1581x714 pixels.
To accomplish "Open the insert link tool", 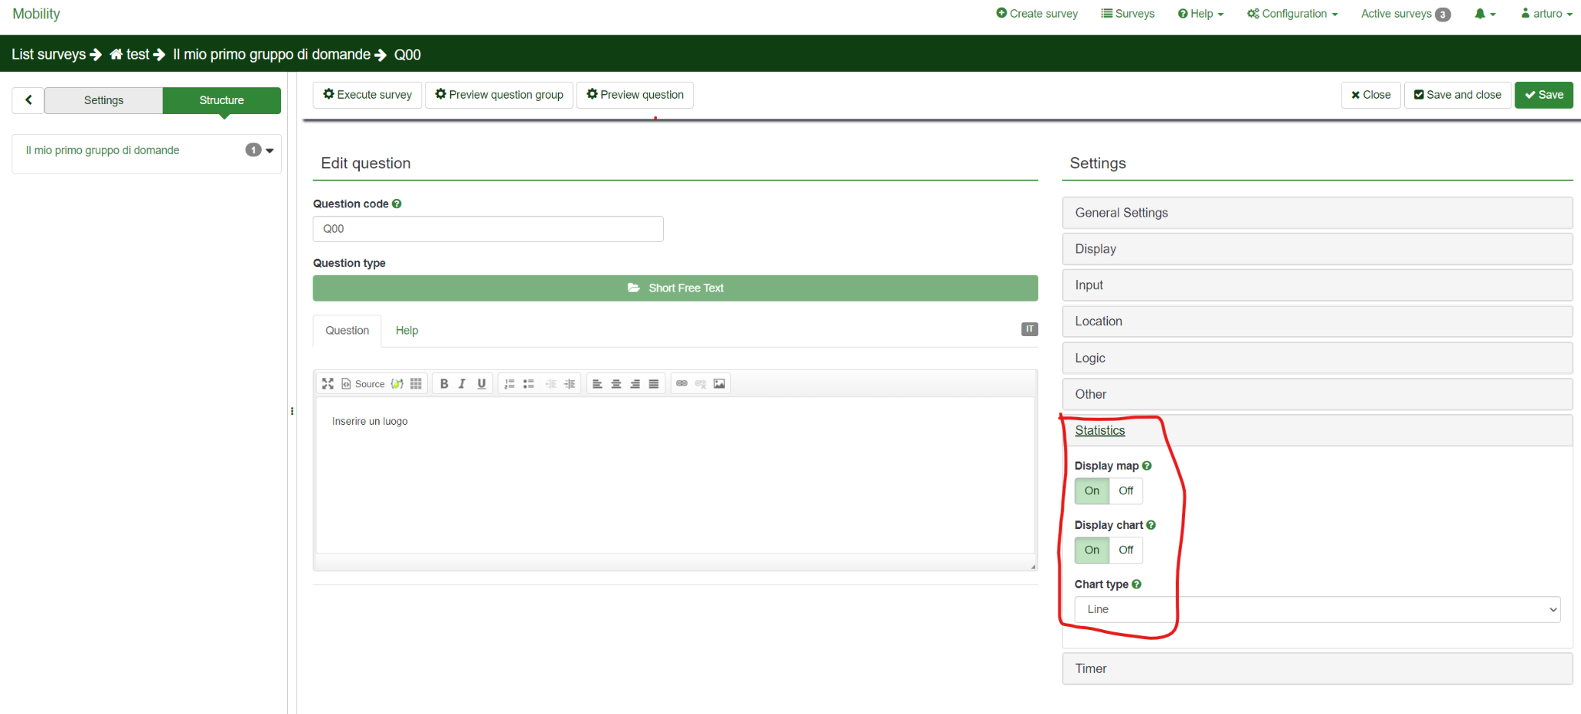I will [x=682, y=384].
